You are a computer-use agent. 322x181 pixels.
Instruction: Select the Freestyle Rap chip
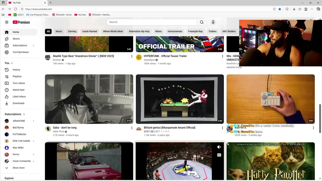point(195,31)
